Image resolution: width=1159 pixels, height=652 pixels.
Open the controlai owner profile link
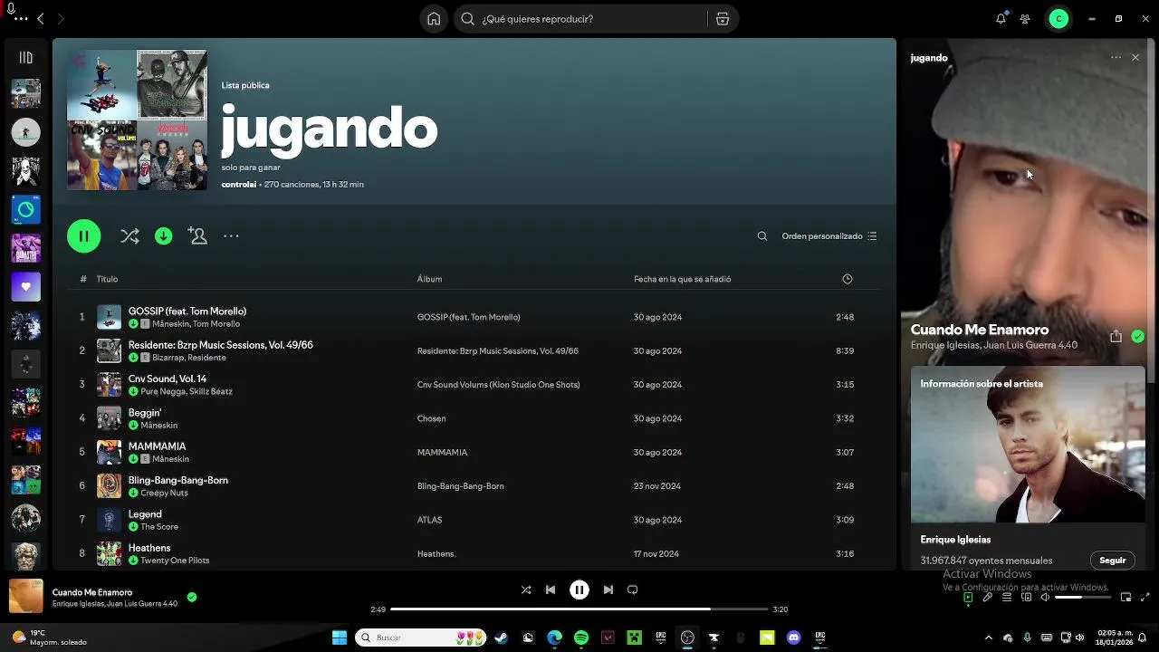pyautogui.click(x=239, y=185)
